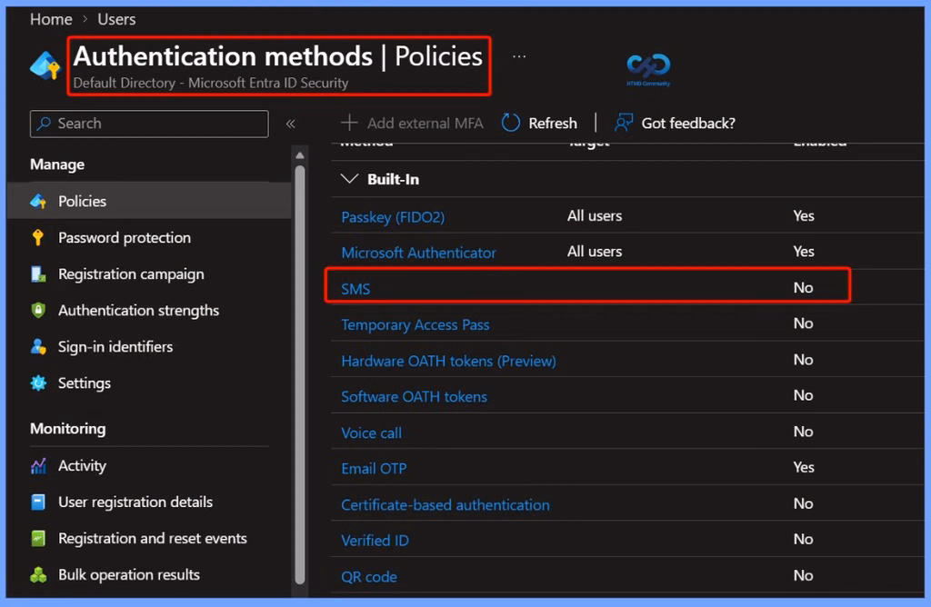Open the more options ellipsis
Screen dimensions: 931x607
point(519,56)
